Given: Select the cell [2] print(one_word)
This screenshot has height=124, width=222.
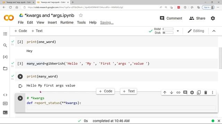Looking at the screenshot, I should point(117,42).
